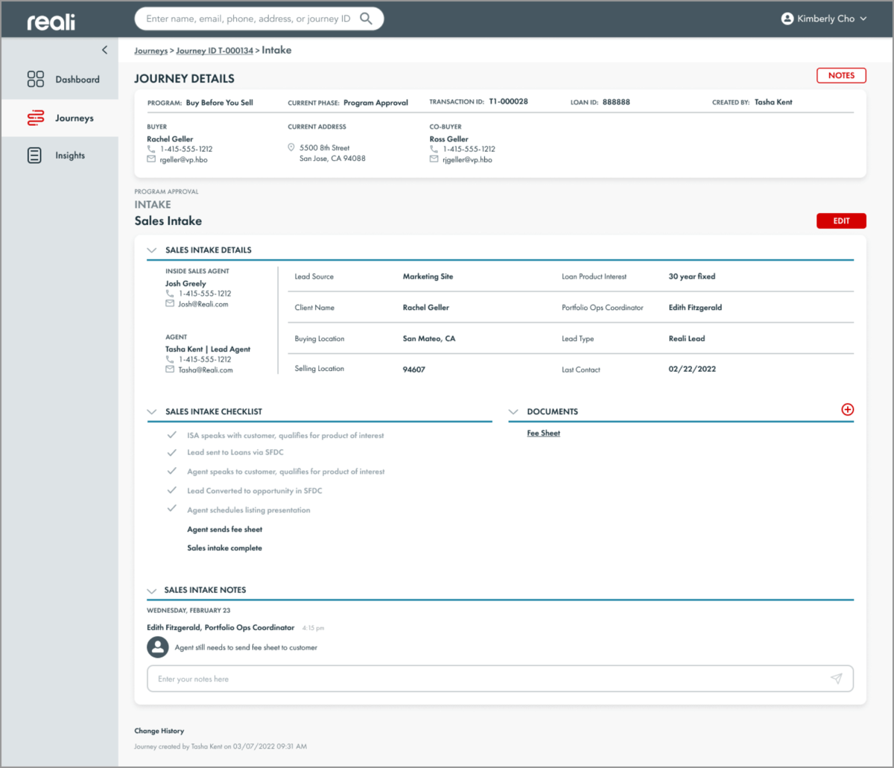Click the NOTES button
The image size is (894, 768).
click(841, 75)
